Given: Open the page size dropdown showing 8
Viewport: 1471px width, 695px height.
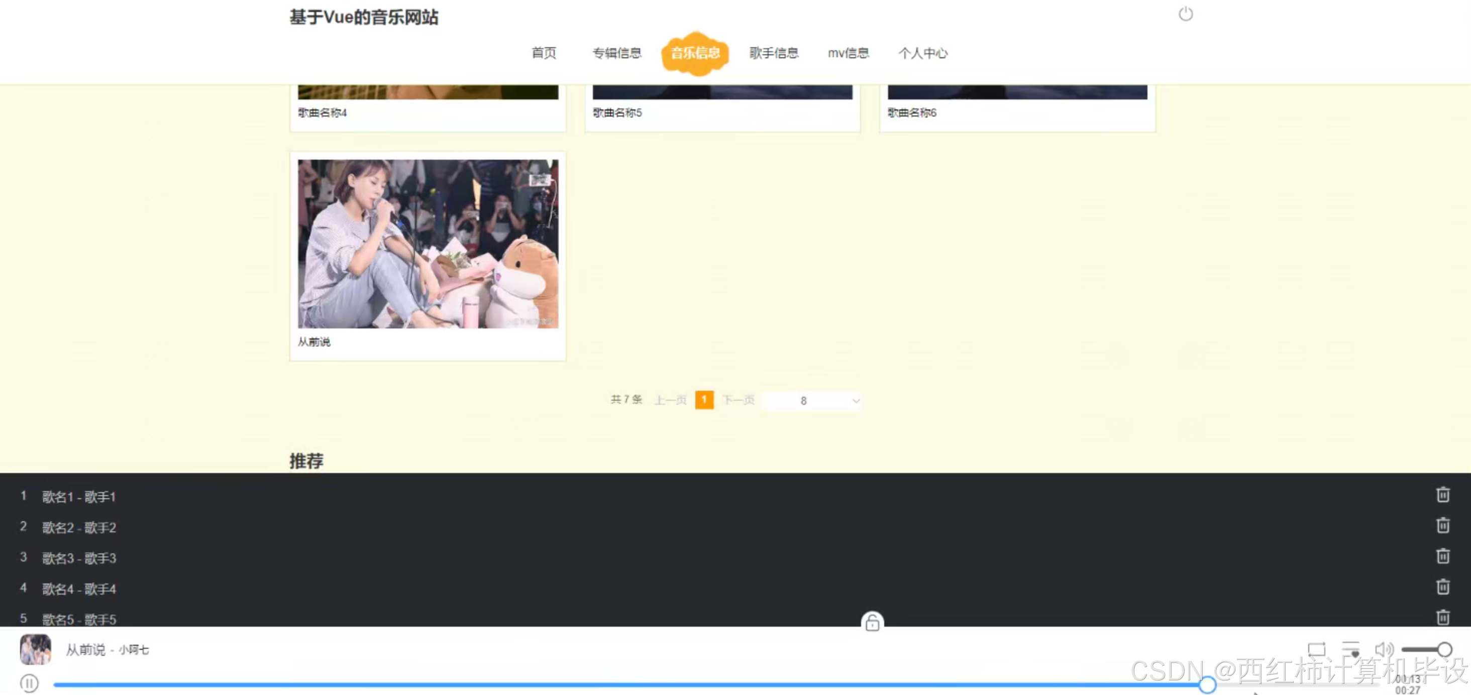Looking at the screenshot, I should [x=811, y=401].
